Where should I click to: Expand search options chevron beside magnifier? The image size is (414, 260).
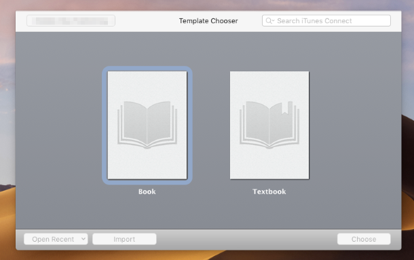[x=274, y=20]
